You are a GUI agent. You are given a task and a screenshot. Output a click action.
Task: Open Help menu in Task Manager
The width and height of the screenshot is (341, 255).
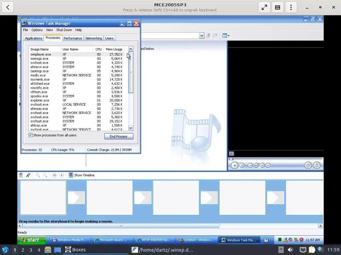[79, 30]
